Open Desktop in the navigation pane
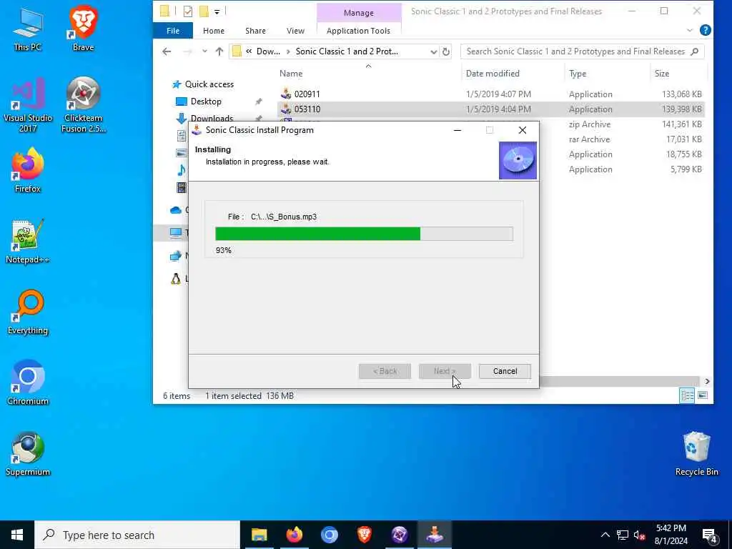732x549 pixels. tap(206, 102)
